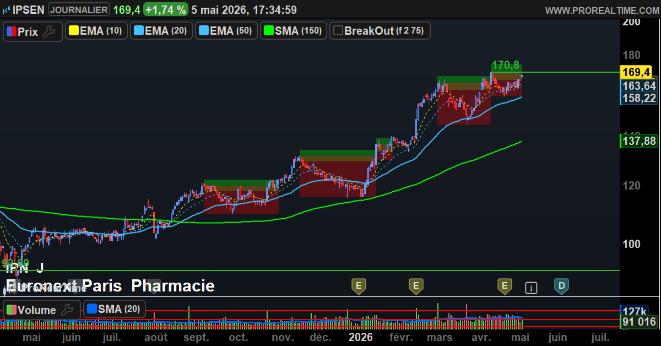Screen dimensions: 661x346
Task: Click the 120 price axis label
Action: click(631, 186)
